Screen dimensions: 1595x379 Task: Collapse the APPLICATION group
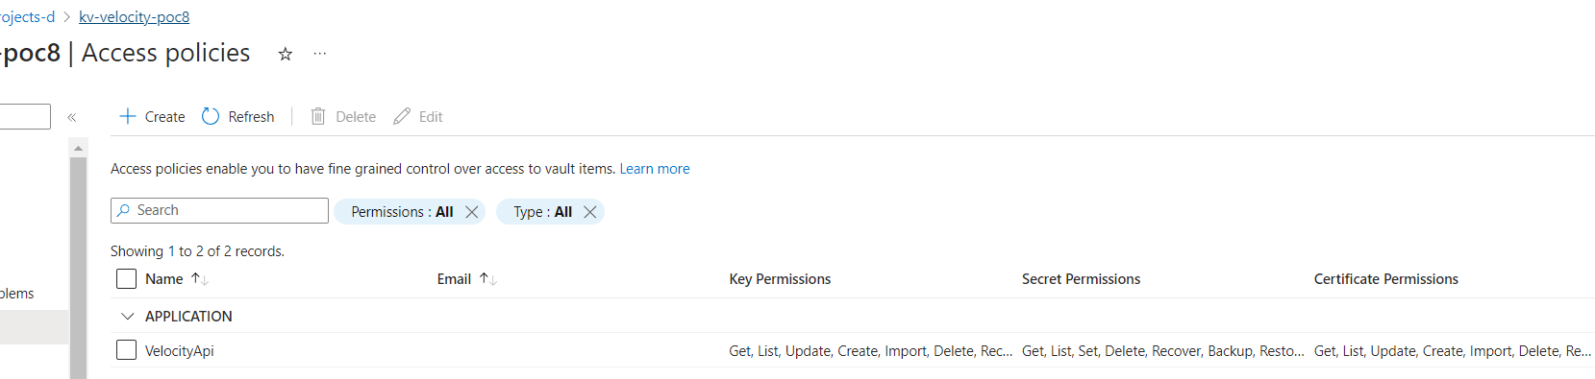point(128,316)
